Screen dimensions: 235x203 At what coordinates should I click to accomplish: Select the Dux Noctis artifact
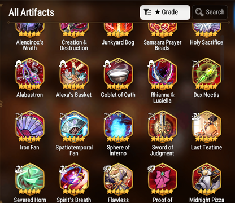pyautogui.click(x=207, y=74)
